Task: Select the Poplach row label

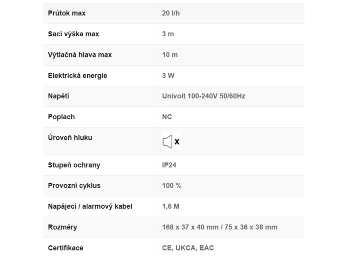Action: [x=61, y=117]
